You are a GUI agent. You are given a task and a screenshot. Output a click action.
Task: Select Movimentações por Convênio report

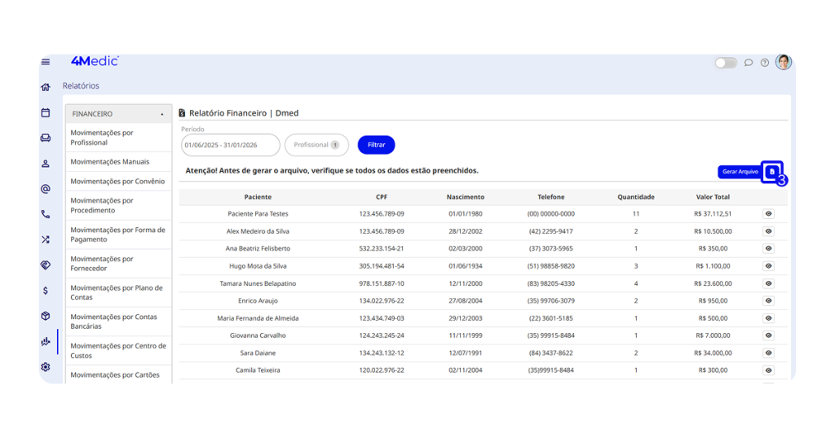(117, 182)
